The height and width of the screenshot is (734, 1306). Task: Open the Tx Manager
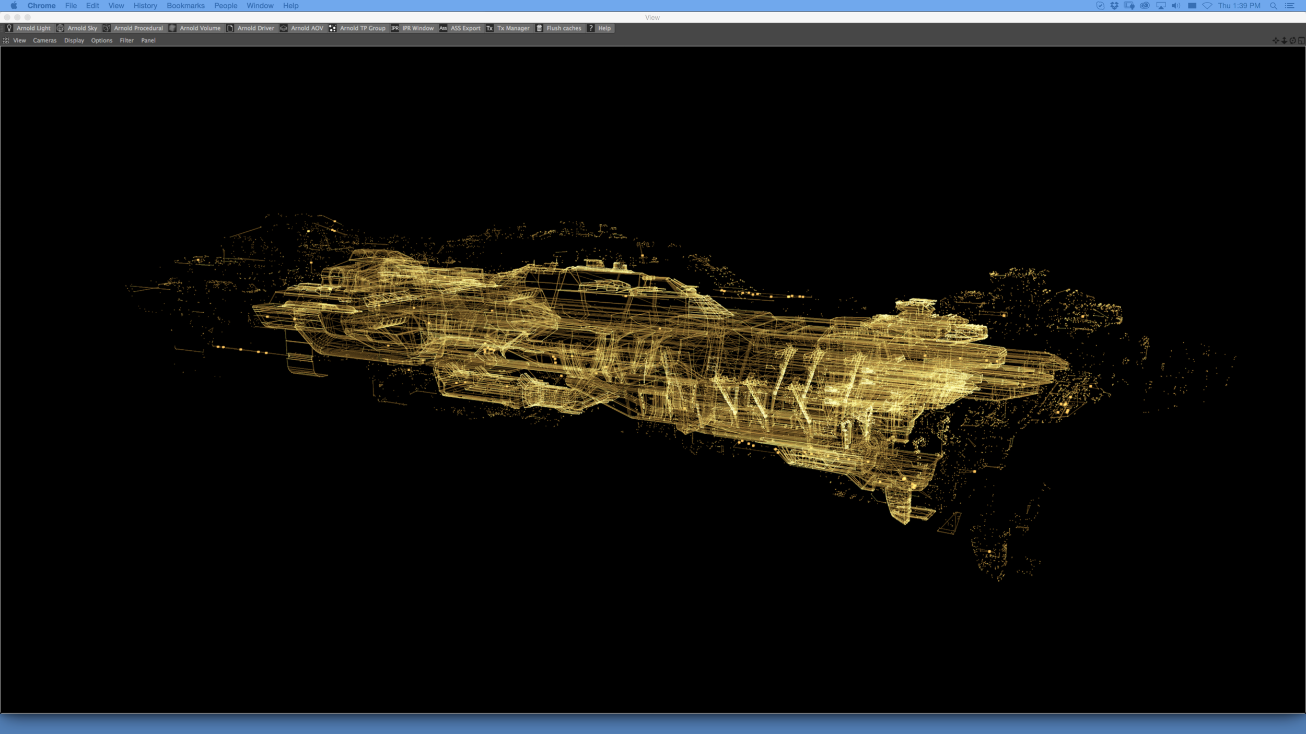click(489, 28)
